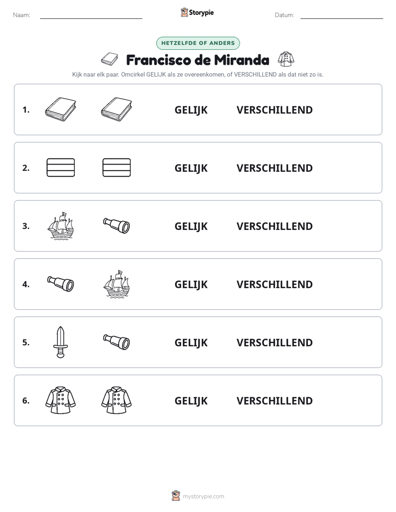The width and height of the screenshot is (396, 512).
Task: Click the coat icon beside the title
Action: 286,59
